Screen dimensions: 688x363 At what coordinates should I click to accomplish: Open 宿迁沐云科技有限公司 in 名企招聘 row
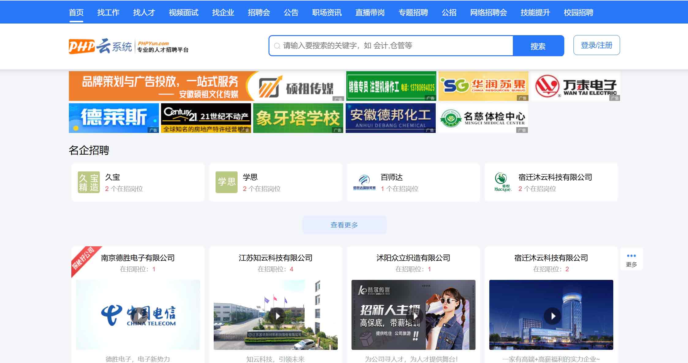(555, 177)
